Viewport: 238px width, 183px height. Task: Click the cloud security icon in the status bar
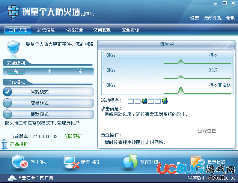(12, 178)
